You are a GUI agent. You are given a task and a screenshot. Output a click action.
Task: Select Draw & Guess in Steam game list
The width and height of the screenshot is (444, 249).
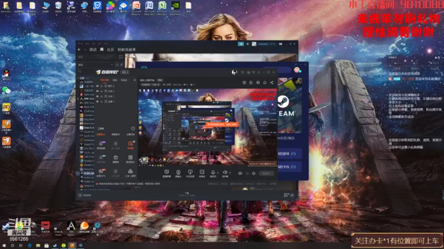click(x=87, y=128)
